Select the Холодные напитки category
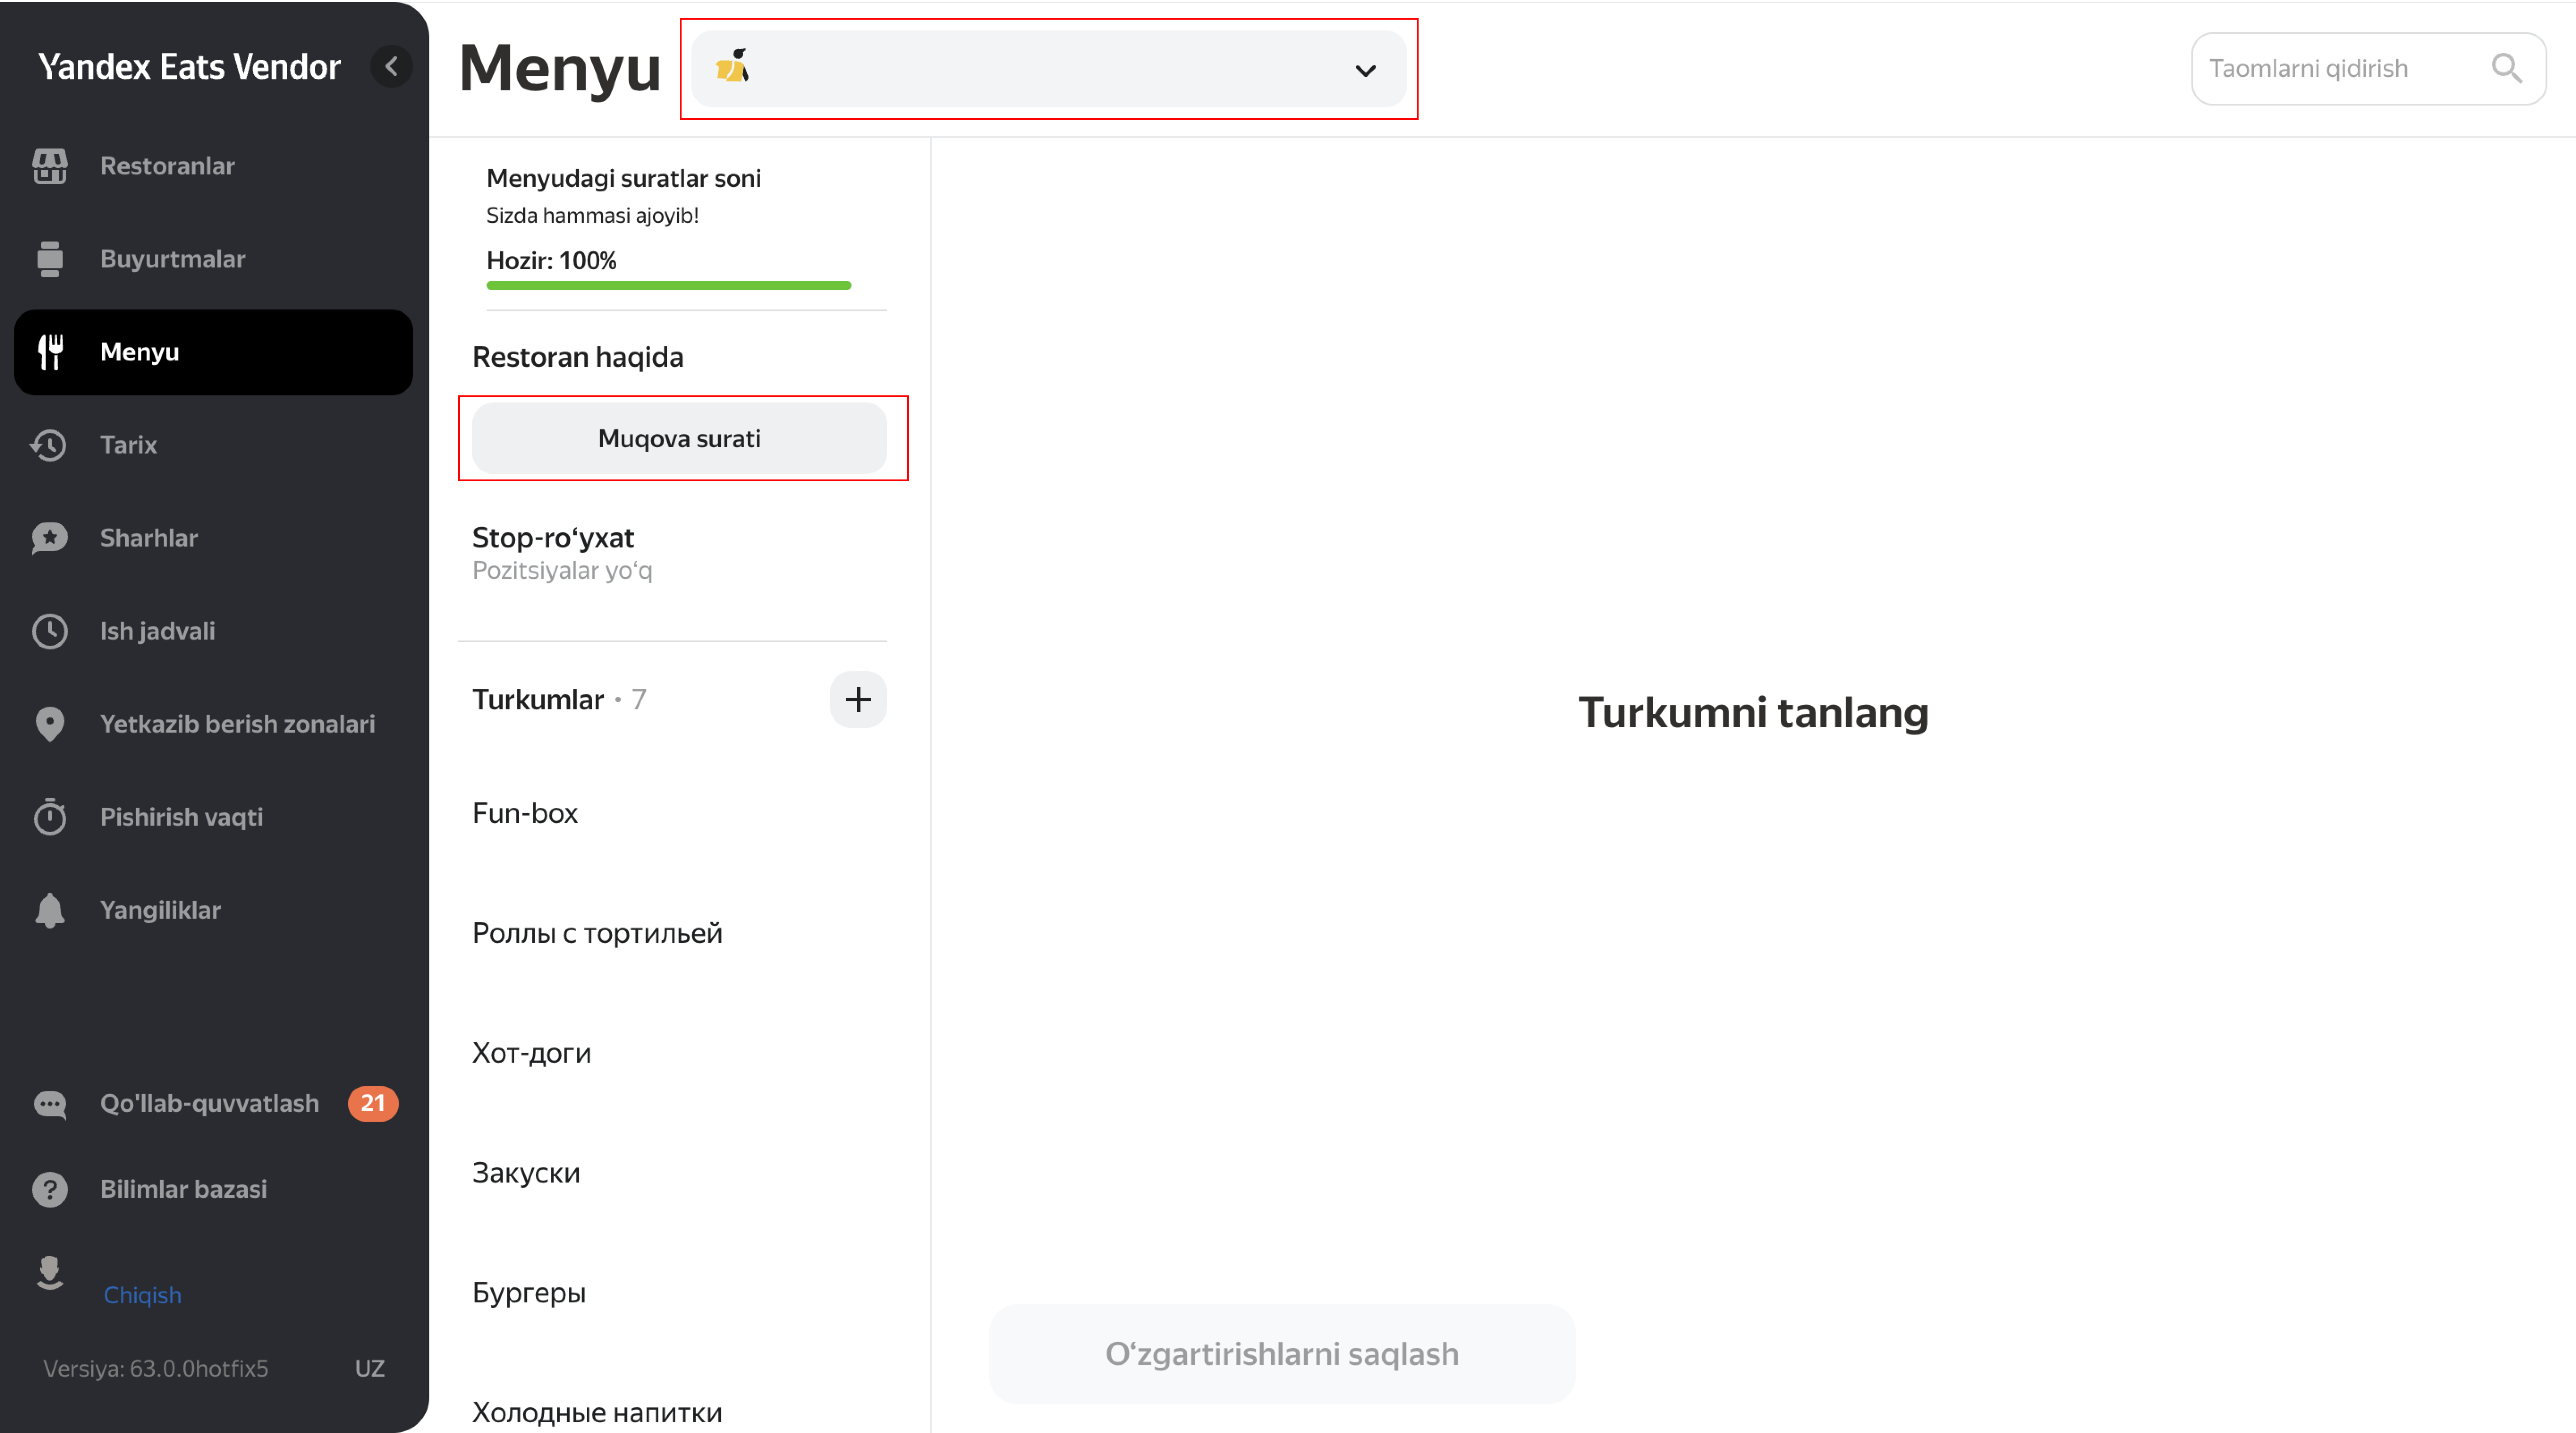 [597, 1413]
